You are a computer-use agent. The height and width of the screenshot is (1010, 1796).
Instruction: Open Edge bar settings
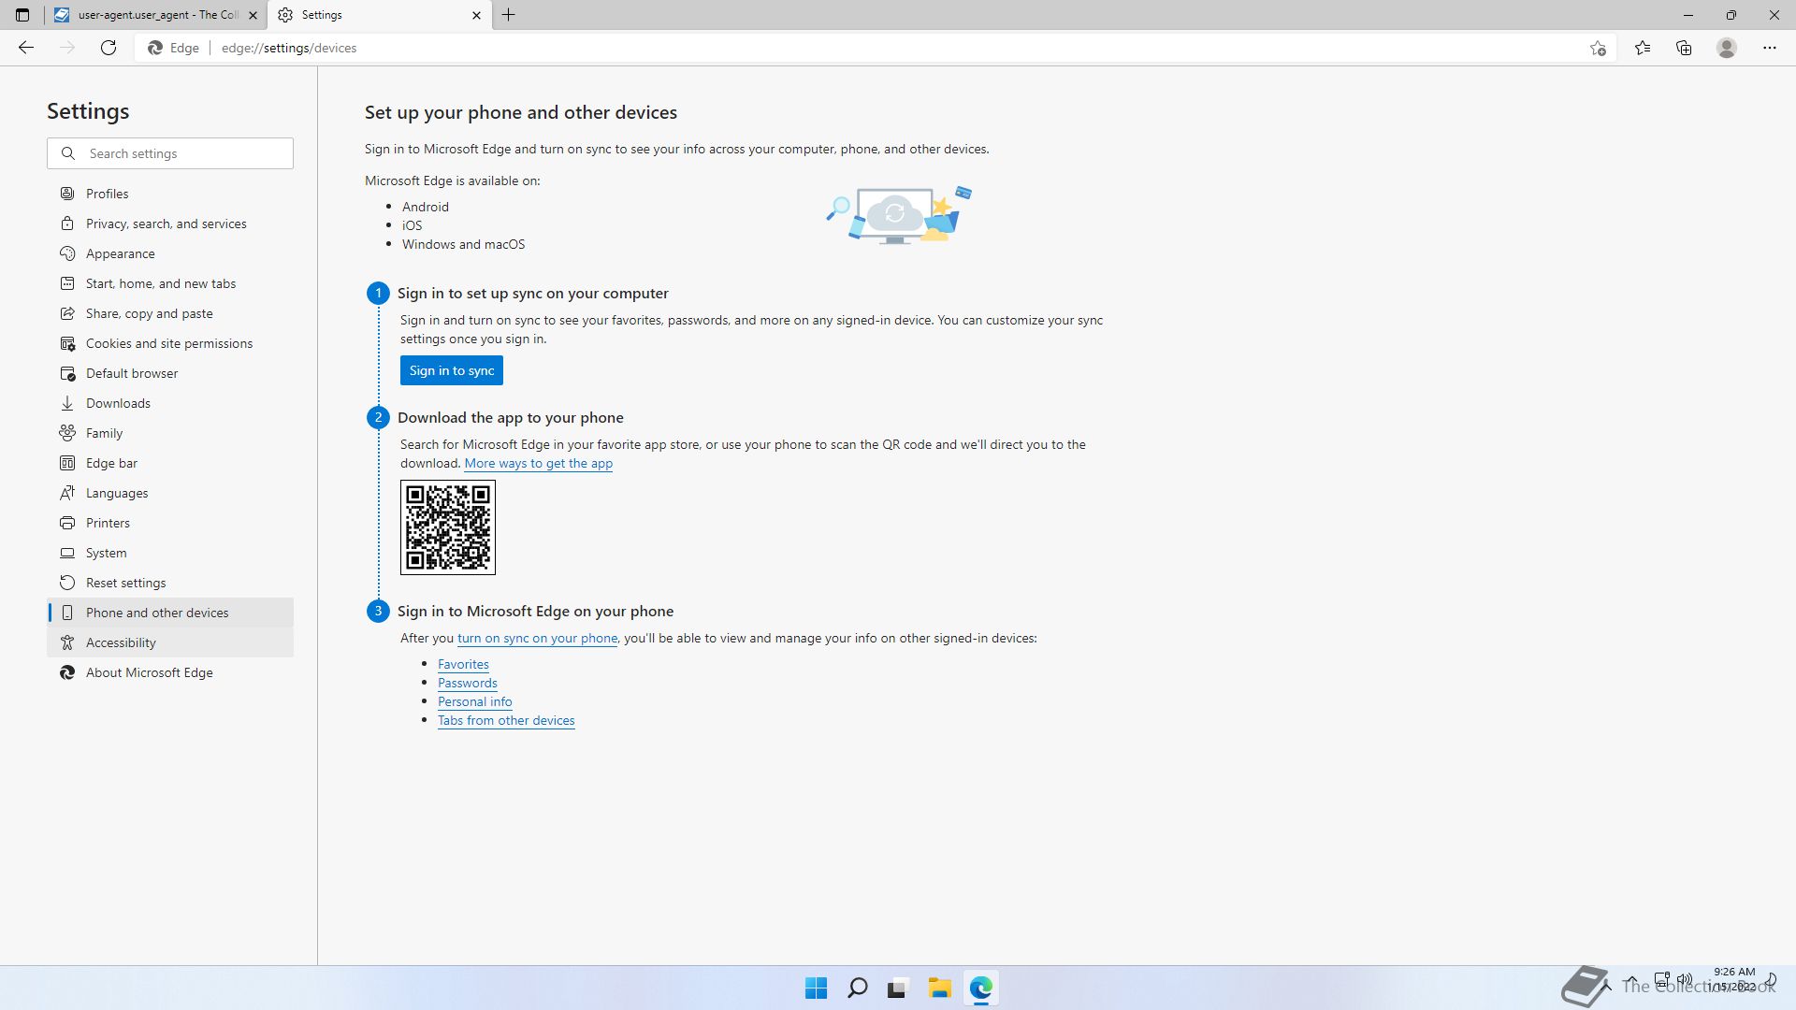170,463
